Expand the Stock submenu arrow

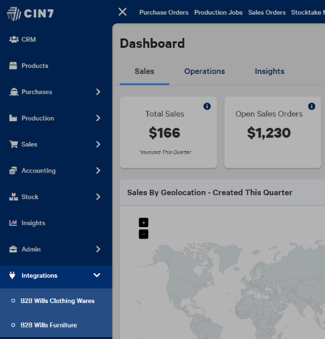98,196
